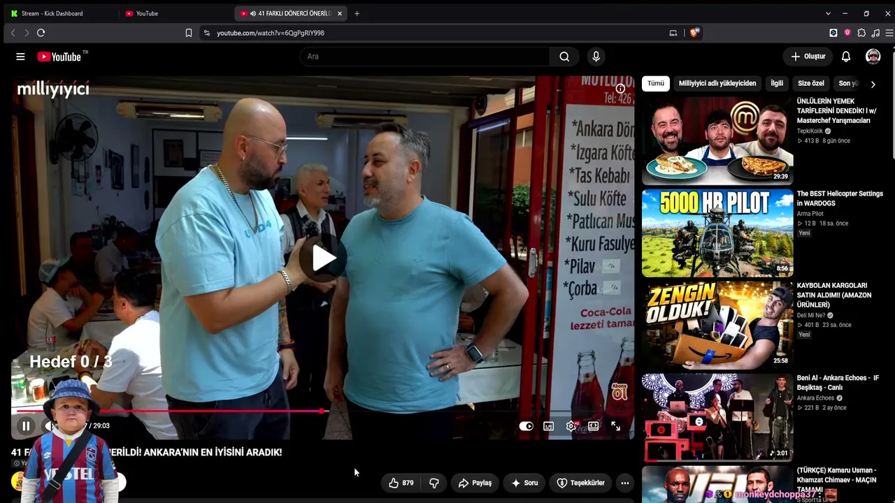Image resolution: width=895 pixels, height=503 pixels.
Task: Click the browser address bar URL
Action: 271,33
